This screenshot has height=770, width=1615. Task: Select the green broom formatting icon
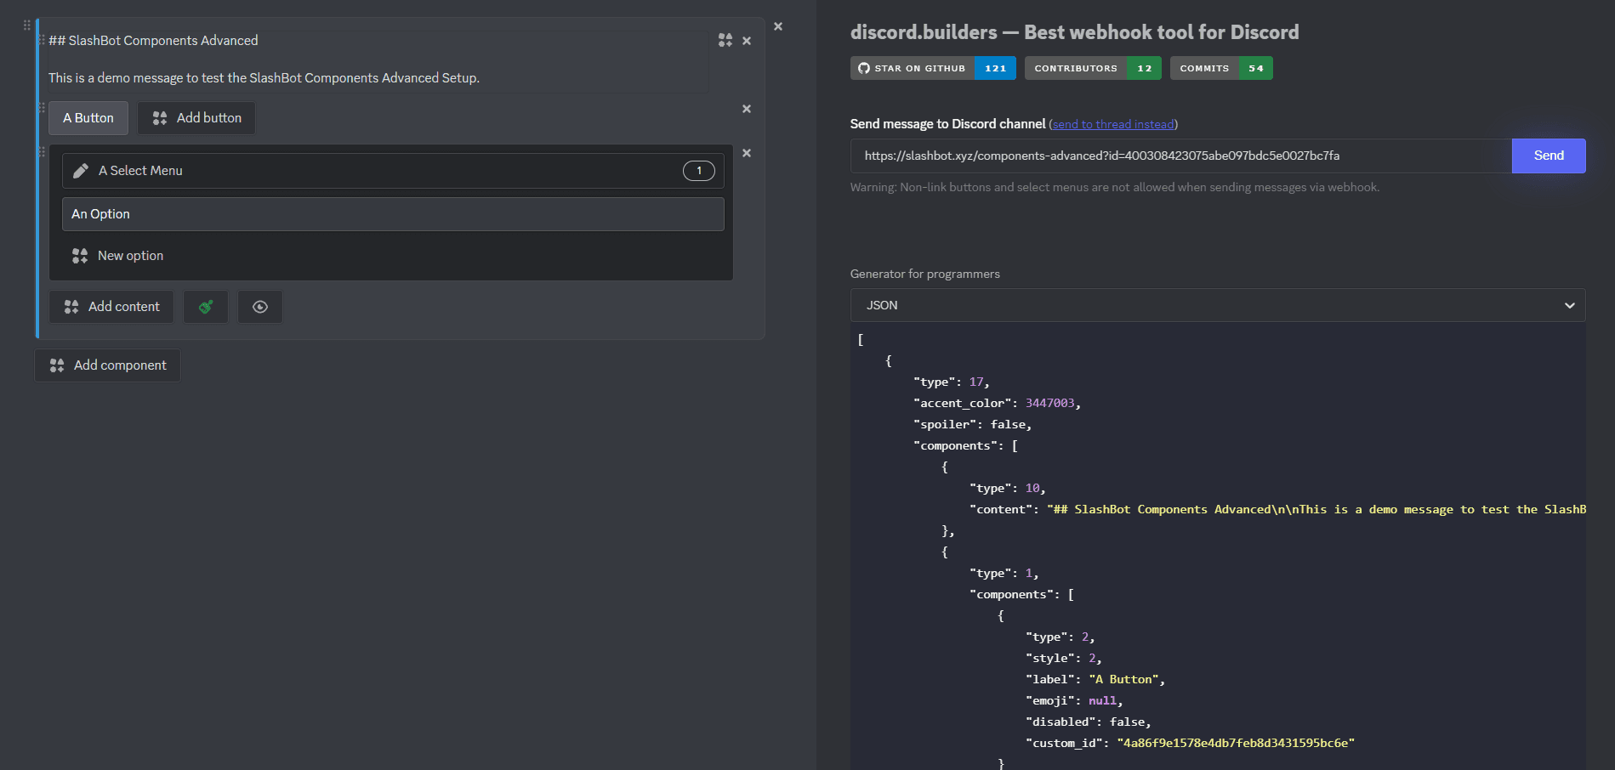[x=206, y=306]
